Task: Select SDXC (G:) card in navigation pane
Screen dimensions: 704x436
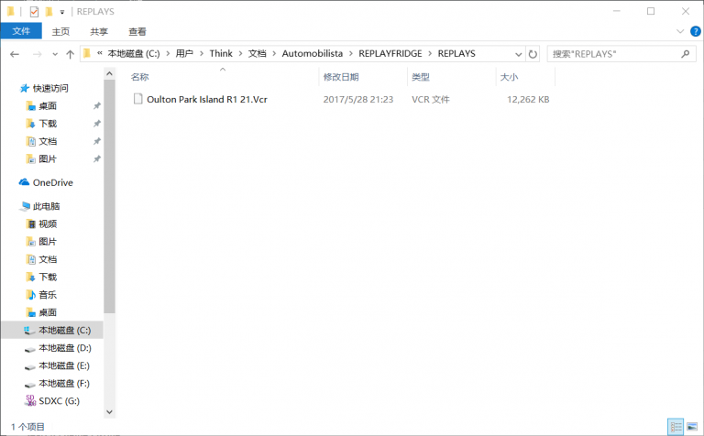Action: point(59,401)
